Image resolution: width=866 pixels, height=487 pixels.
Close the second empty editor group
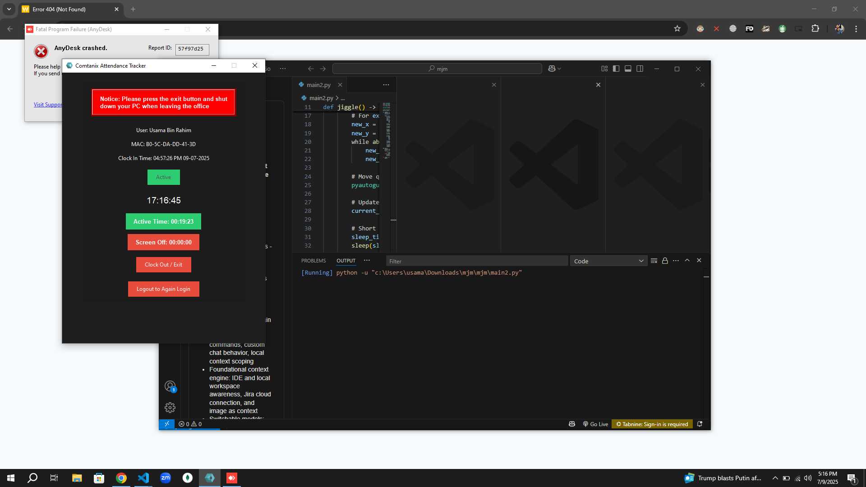pos(494,85)
